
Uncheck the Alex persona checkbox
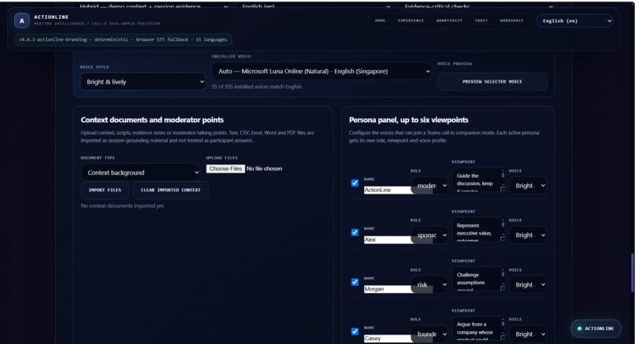[355, 232]
